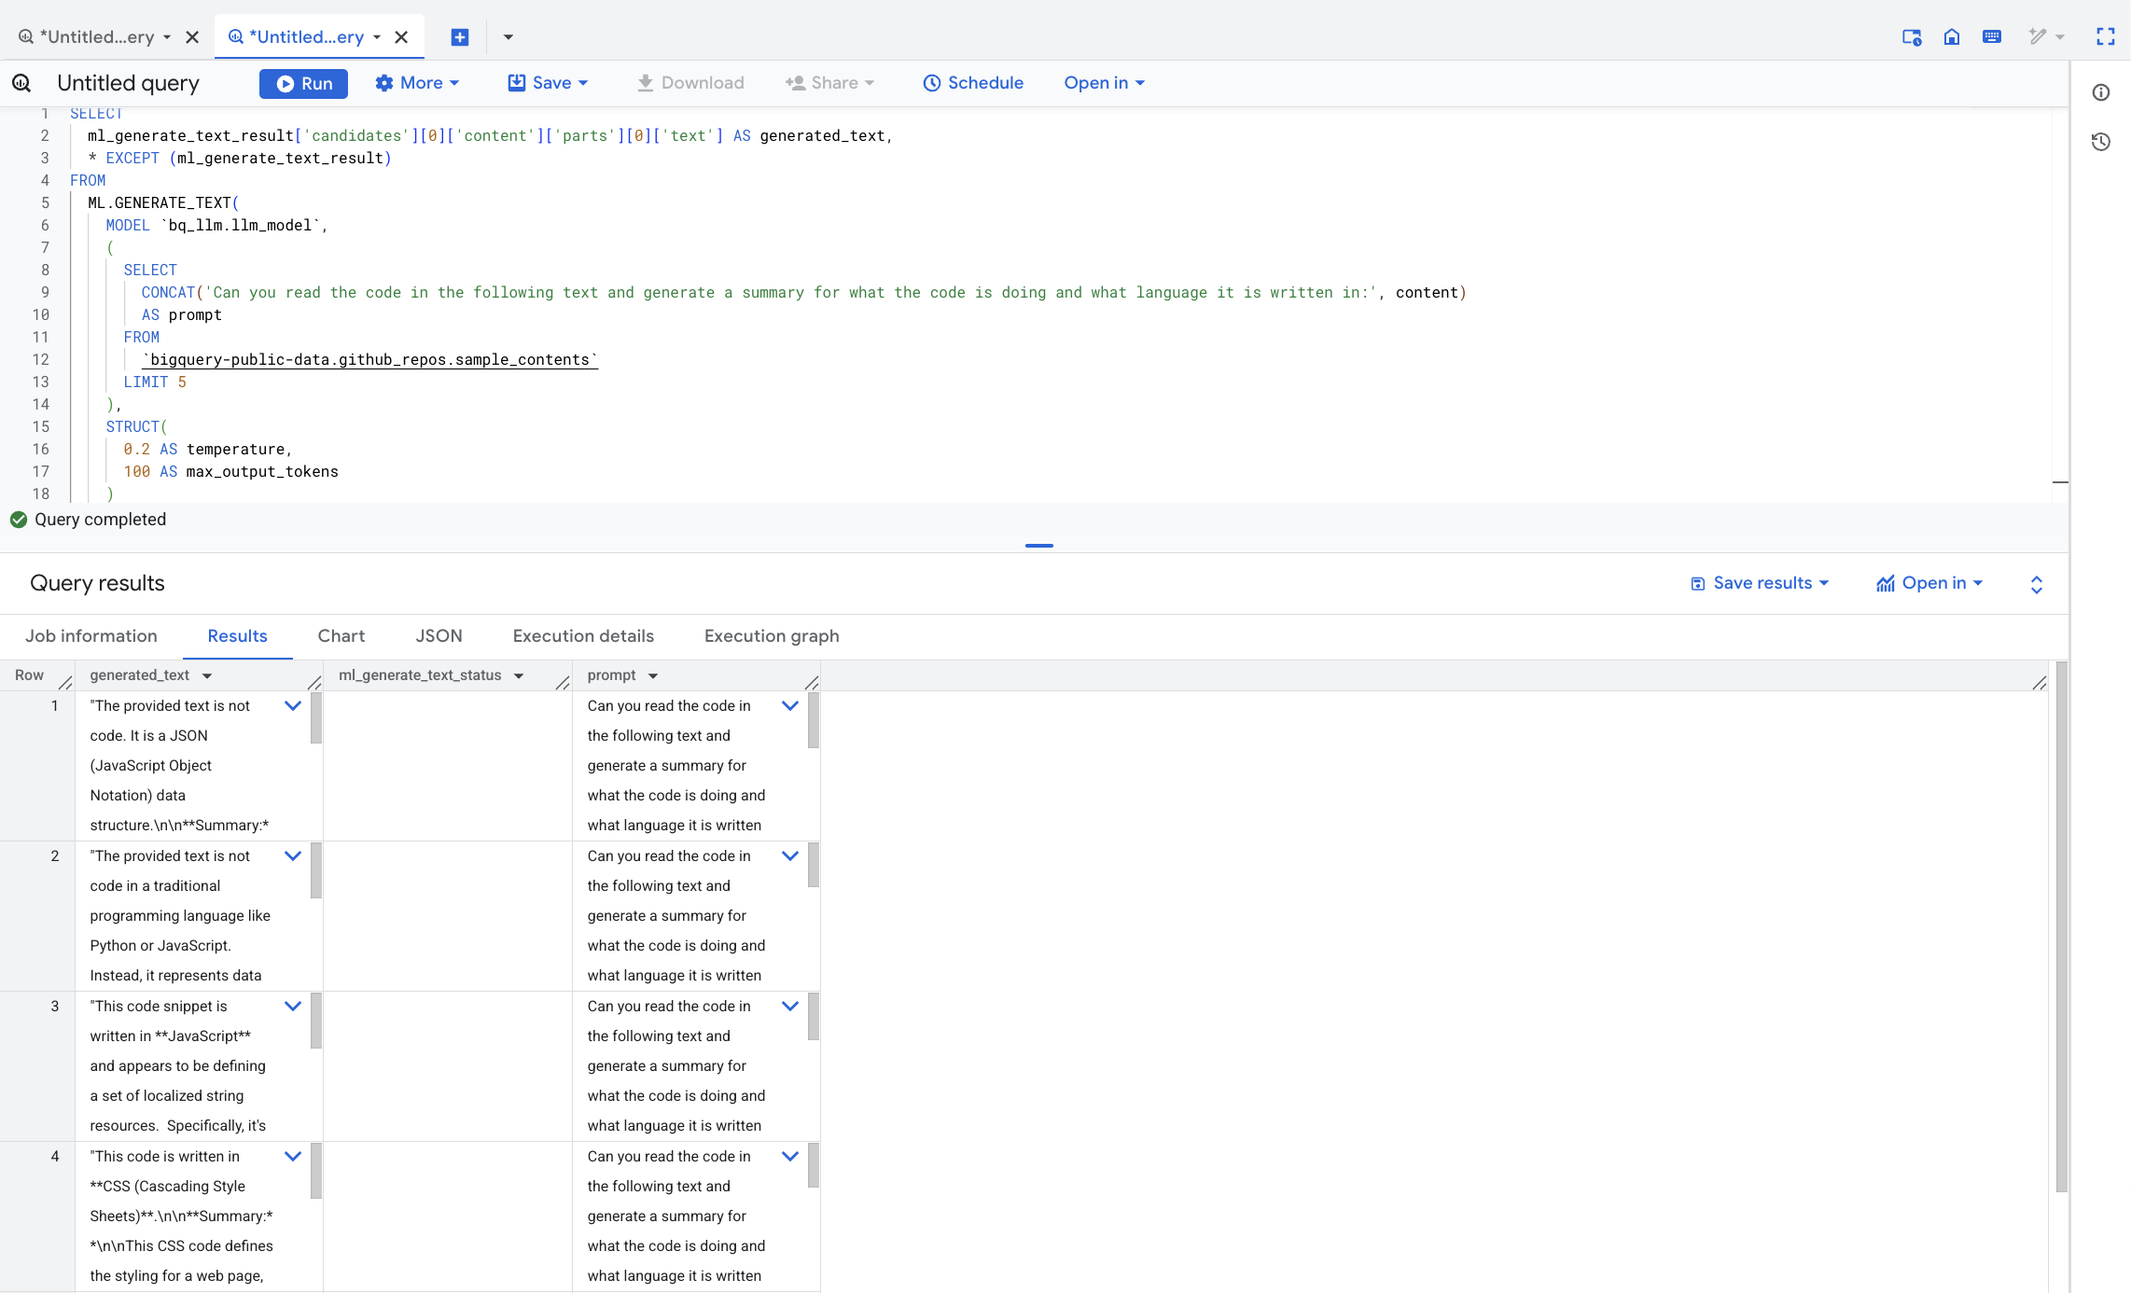The width and height of the screenshot is (2131, 1293).
Task: Open Save results dropdown
Action: pos(1760,583)
